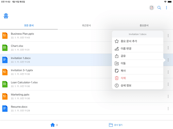This screenshot has width=173, height=129.
Task: Switch to the 중요문서 tab
Action: click(144, 25)
